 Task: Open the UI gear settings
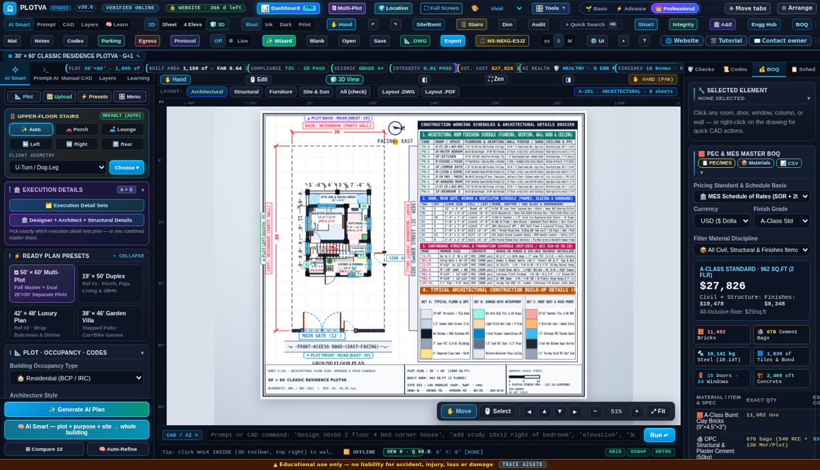pyautogui.click(x=597, y=40)
